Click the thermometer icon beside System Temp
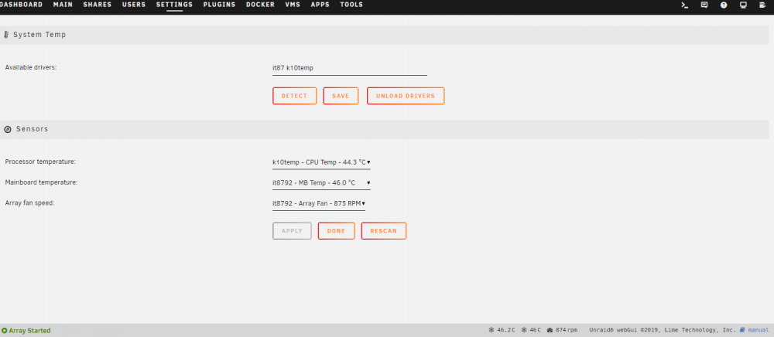 click(6, 35)
